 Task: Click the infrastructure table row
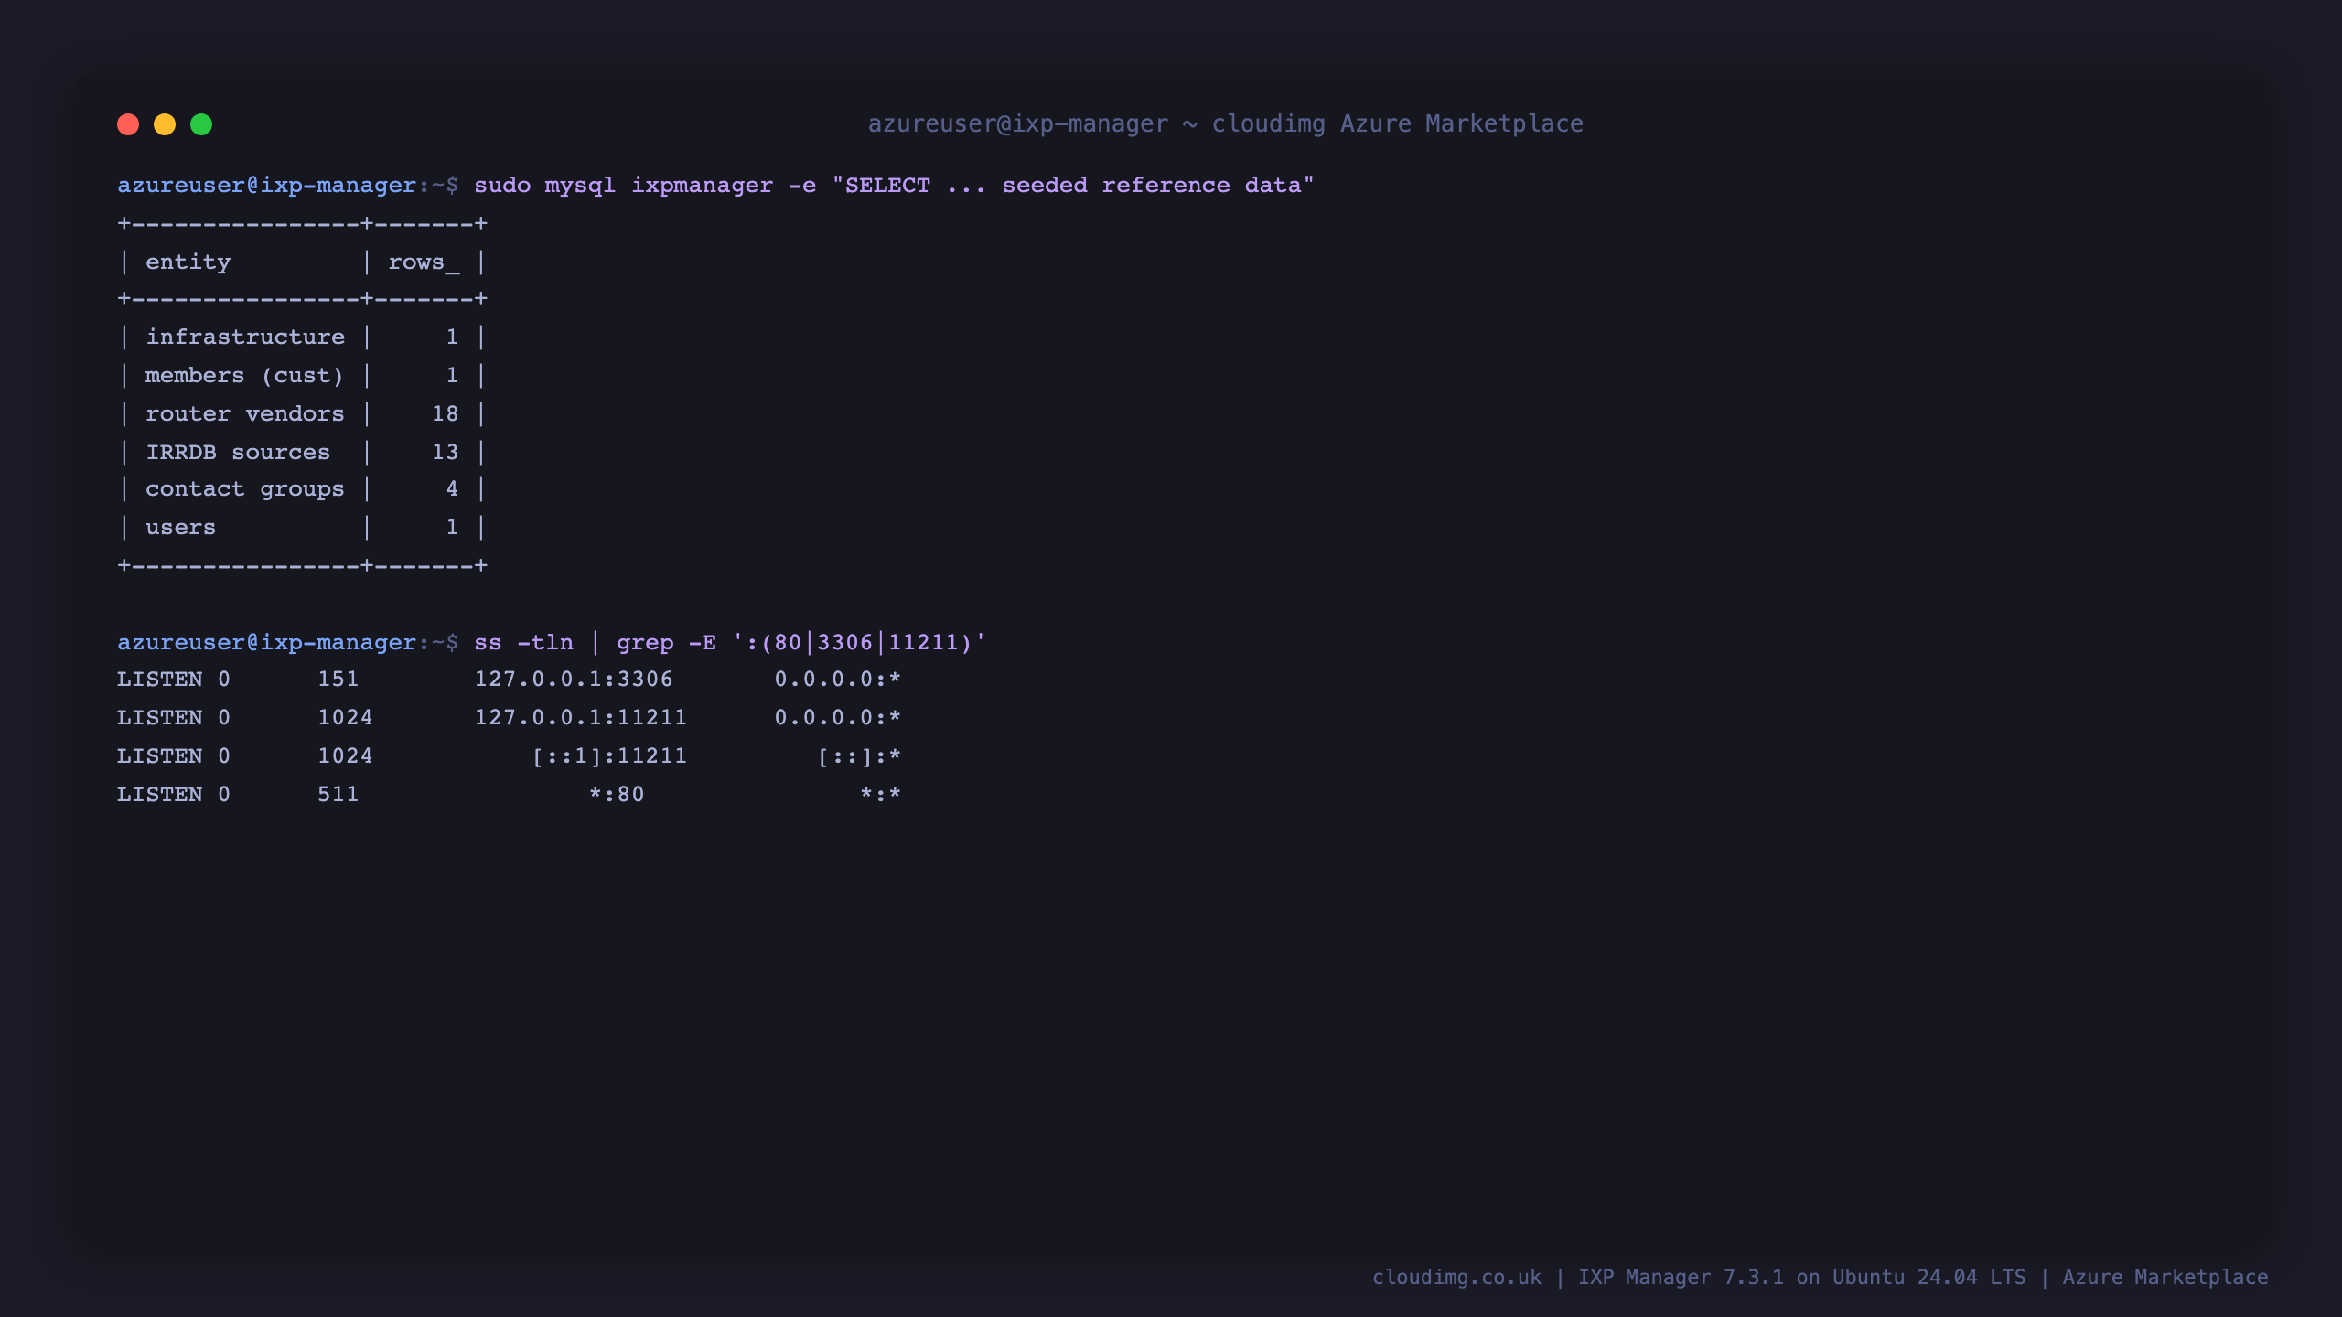[x=302, y=337]
